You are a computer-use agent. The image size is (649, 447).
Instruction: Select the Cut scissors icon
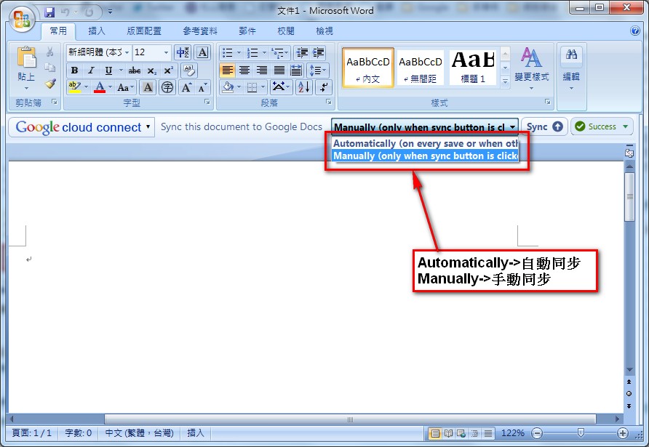50,52
